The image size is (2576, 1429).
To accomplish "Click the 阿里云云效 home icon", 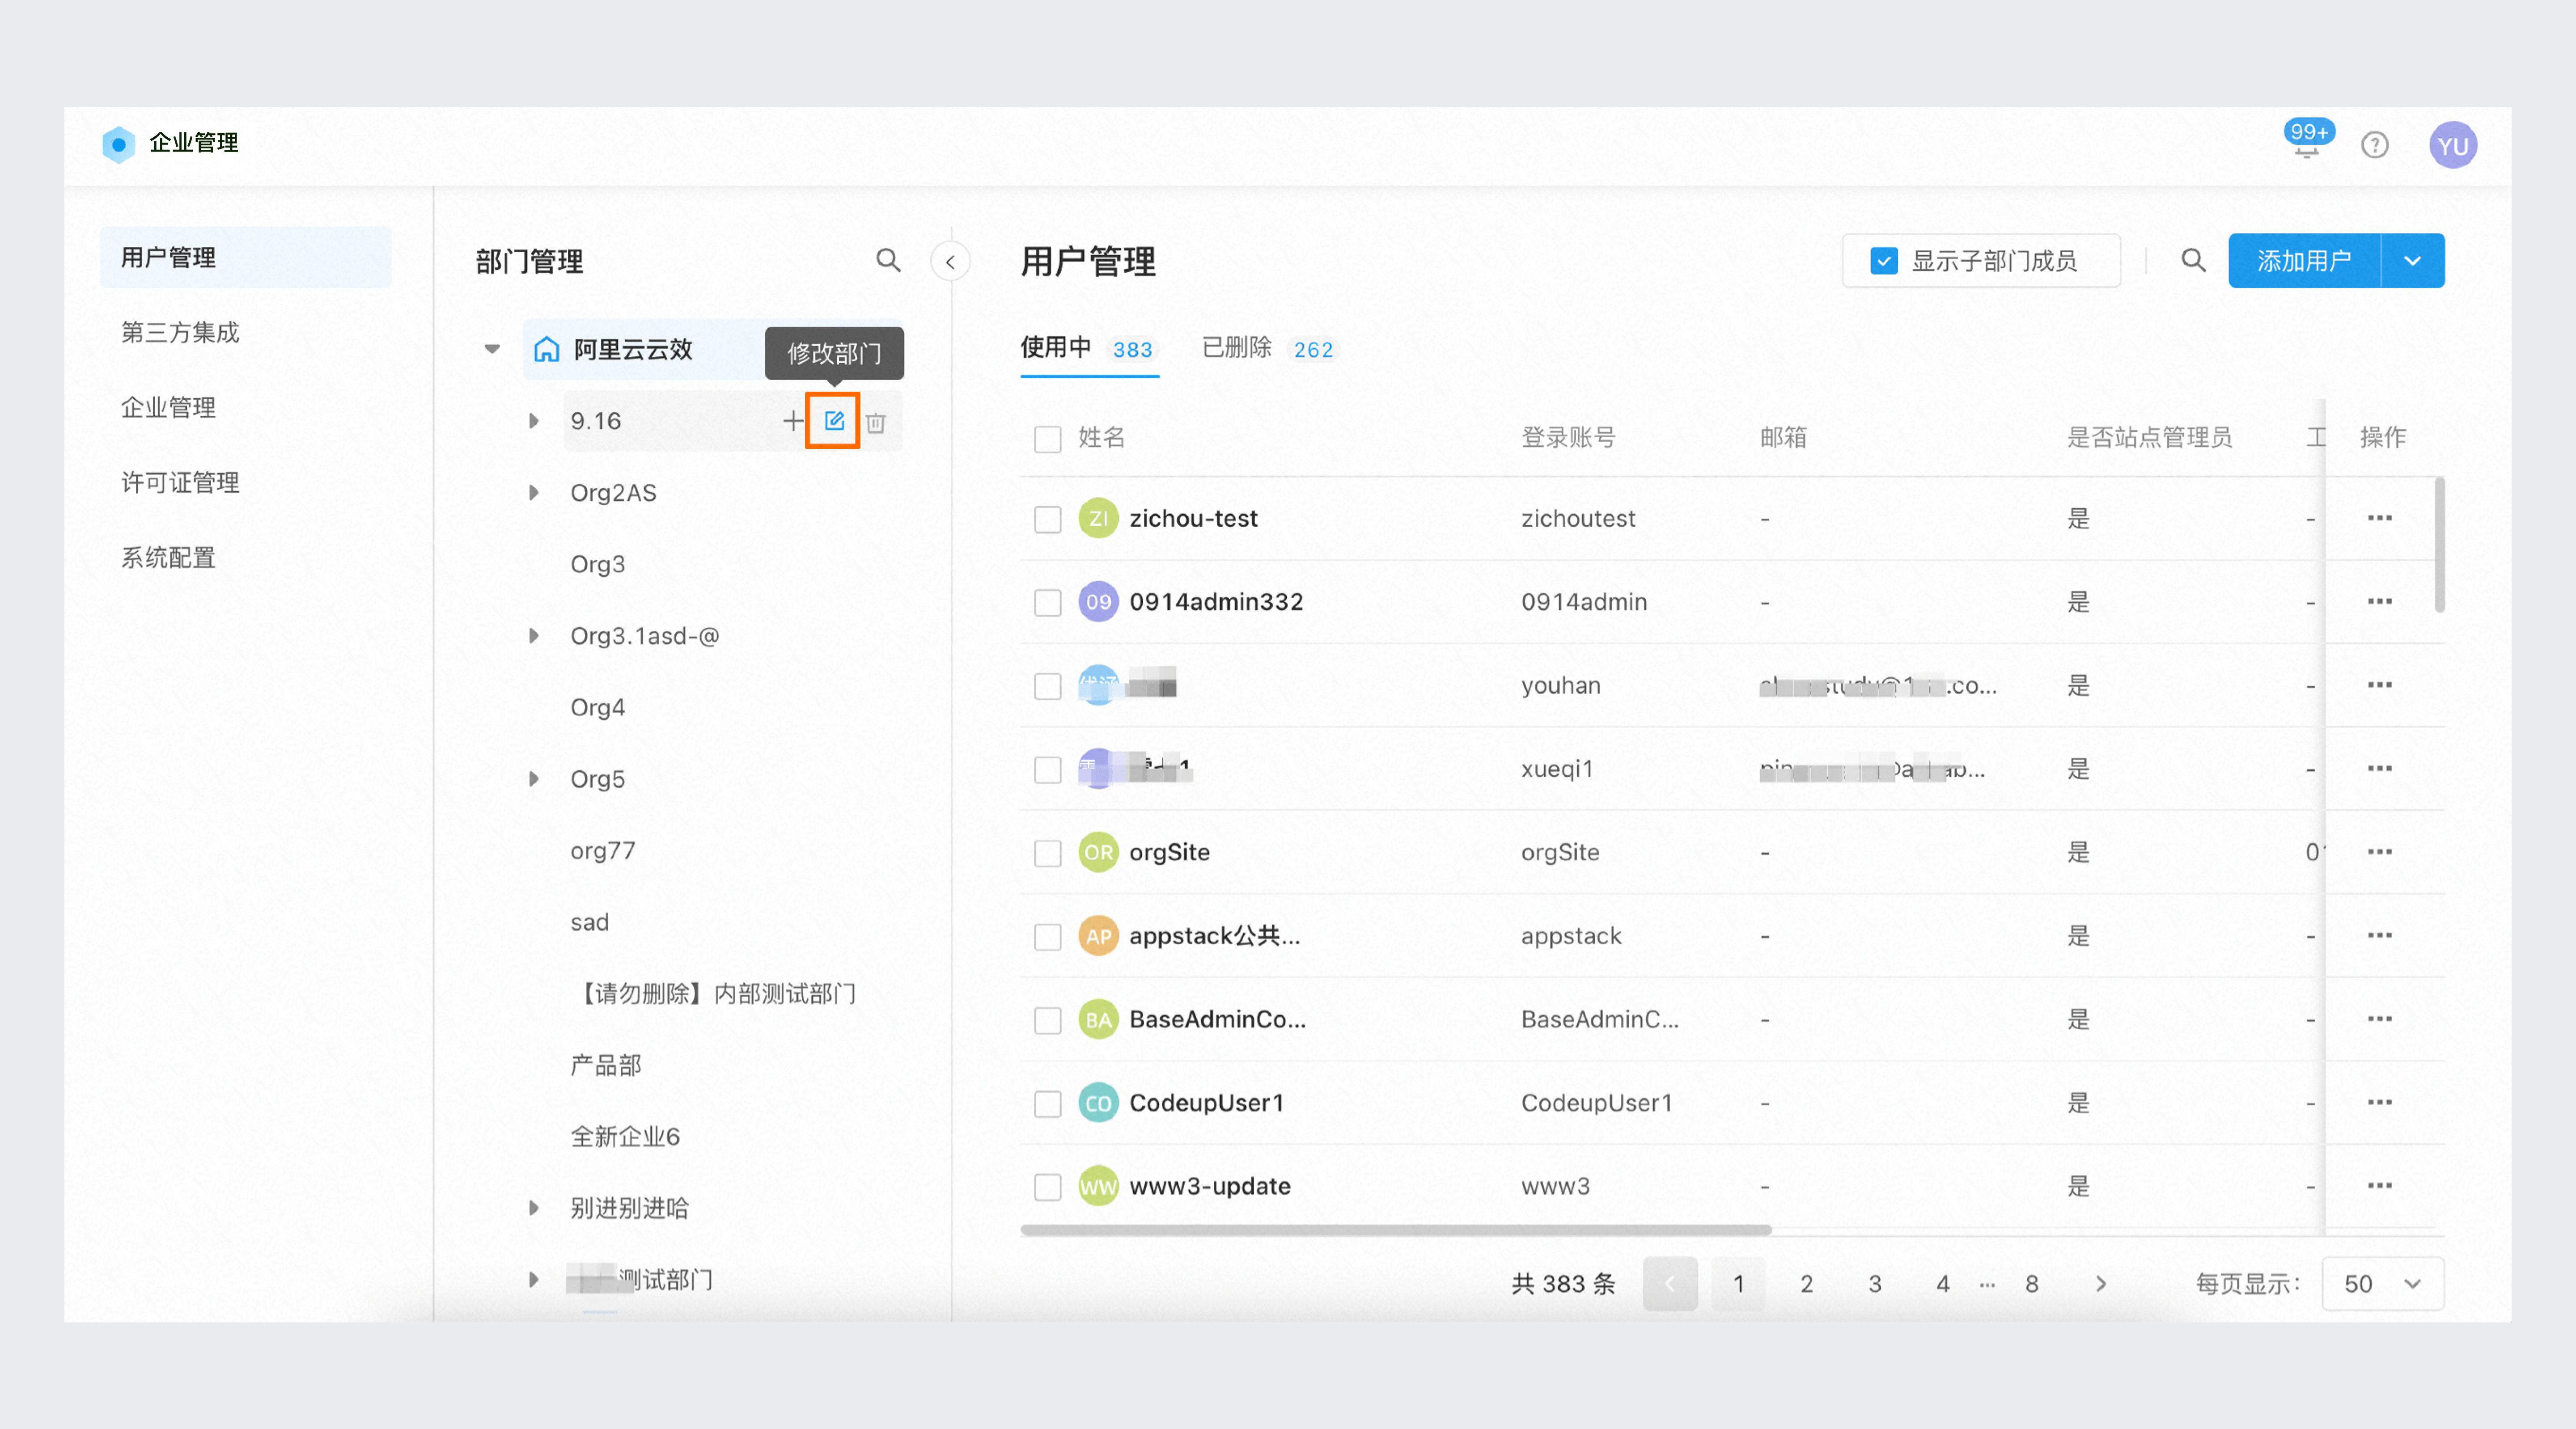I will pos(546,349).
